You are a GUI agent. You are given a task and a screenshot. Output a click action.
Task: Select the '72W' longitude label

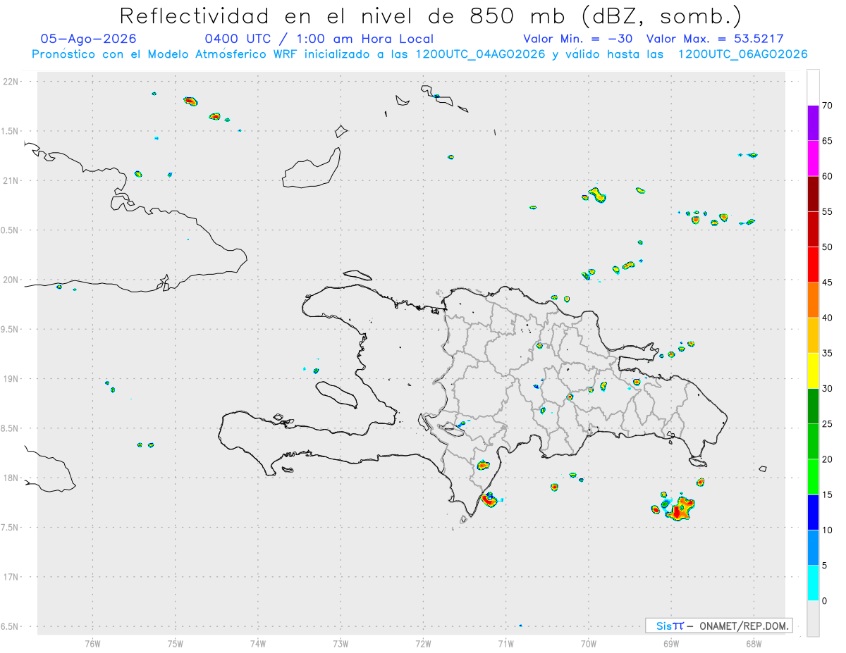tap(423, 643)
